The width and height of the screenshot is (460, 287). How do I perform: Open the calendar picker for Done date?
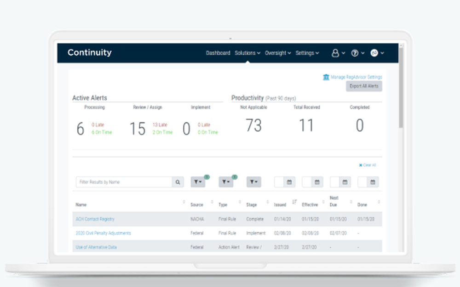[373, 182]
